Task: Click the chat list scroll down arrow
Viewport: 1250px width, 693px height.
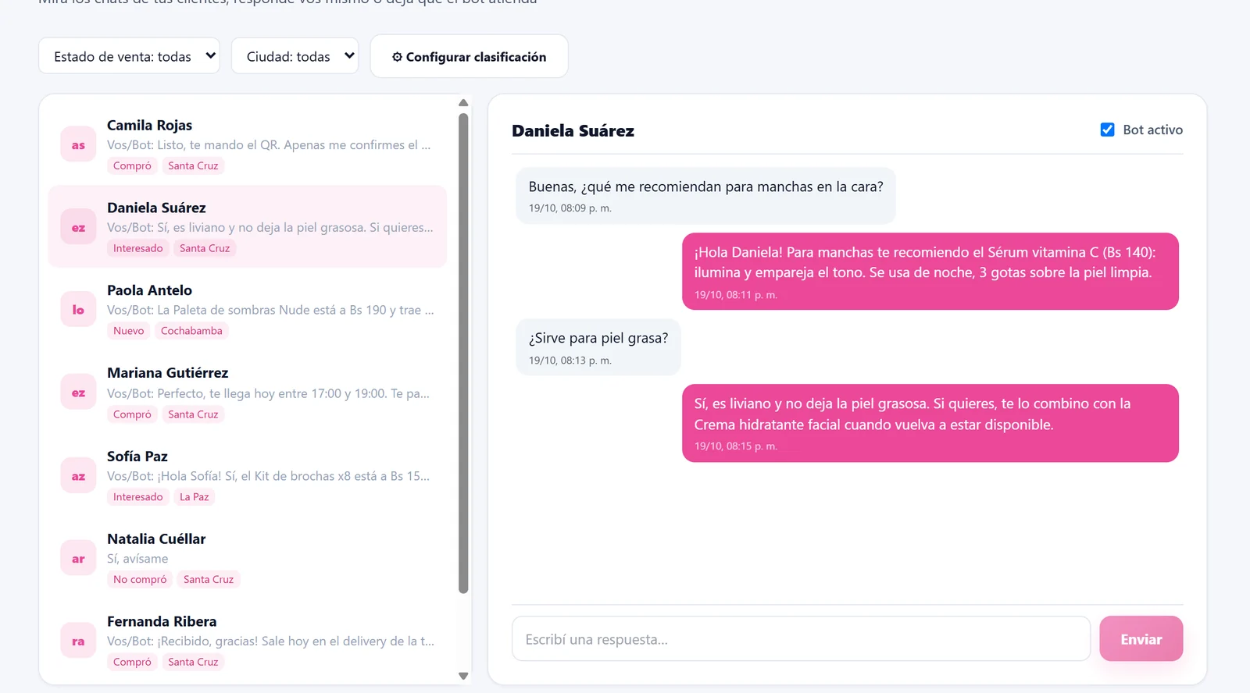Action: click(x=463, y=676)
